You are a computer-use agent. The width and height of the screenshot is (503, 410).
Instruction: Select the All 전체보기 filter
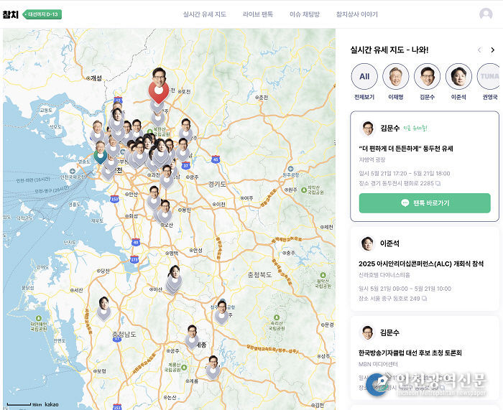tap(364, 82)
